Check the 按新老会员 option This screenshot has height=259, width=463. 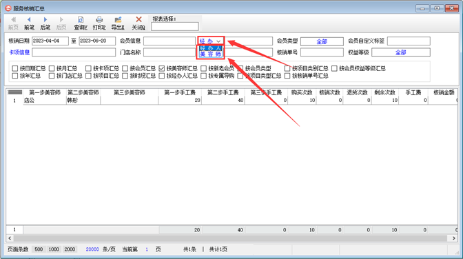(203, 68)
